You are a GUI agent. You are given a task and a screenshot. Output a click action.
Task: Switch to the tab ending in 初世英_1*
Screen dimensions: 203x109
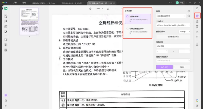click(x=73, y=3)
